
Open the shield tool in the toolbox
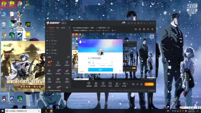tap(49, 72)
